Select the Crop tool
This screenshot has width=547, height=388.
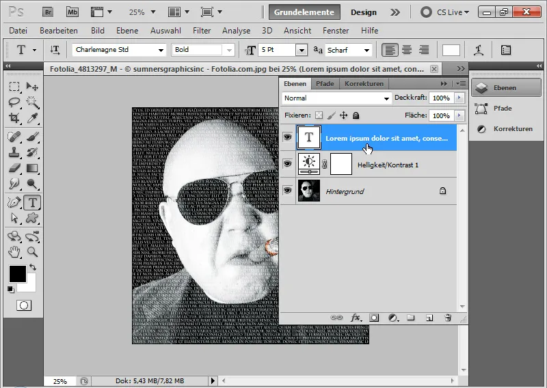tap(14, 118)
